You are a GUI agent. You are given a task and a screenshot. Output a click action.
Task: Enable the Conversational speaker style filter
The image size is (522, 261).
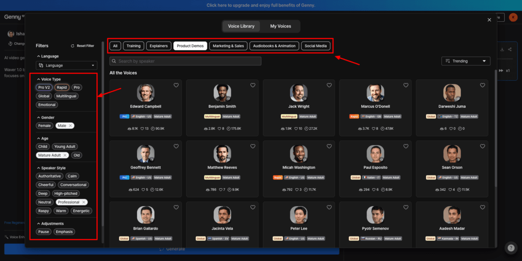click(x=73, y=185)
